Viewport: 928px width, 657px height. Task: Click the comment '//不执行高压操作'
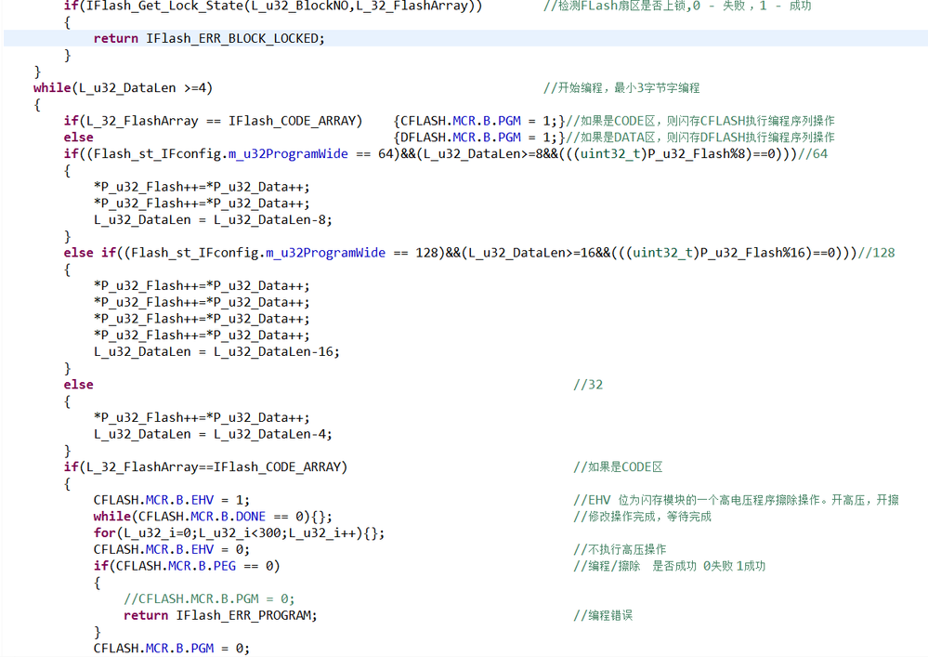click(x=620, y=550)
